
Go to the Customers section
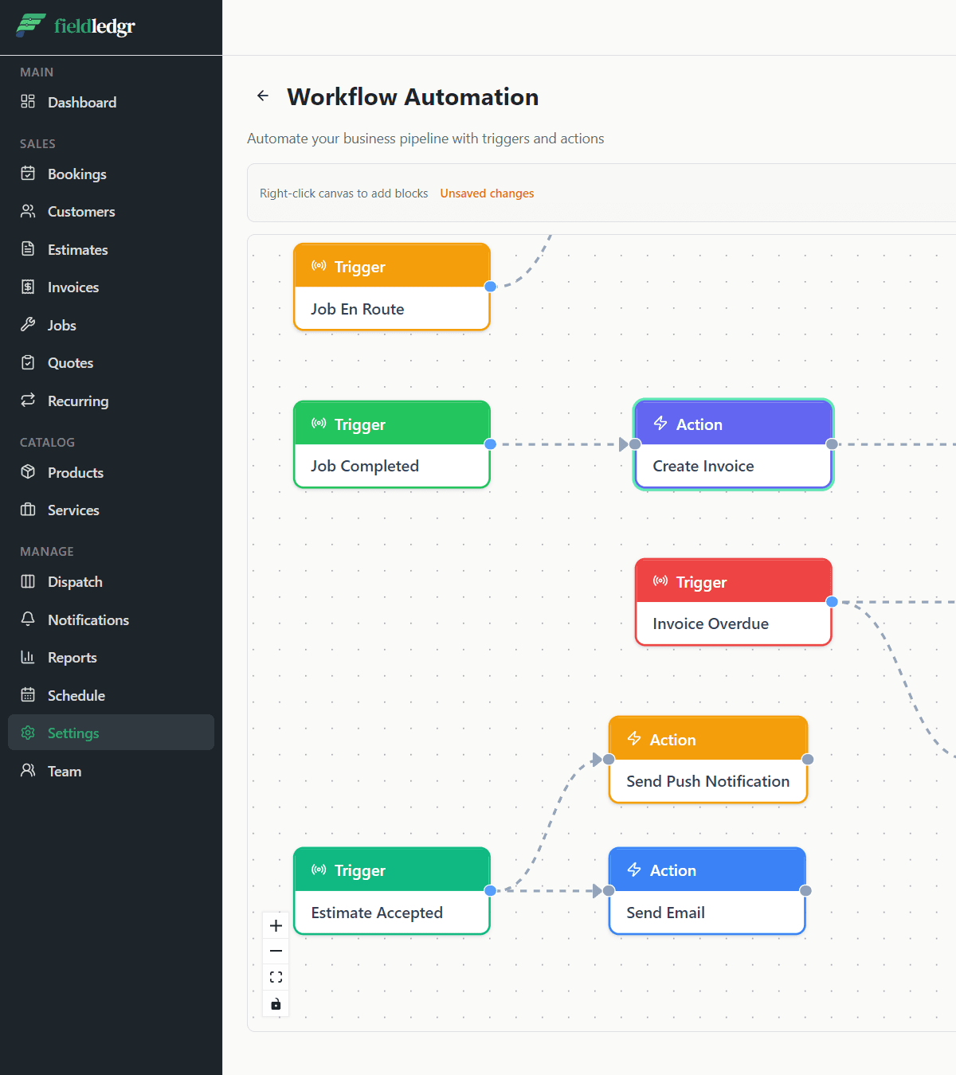point(81,211)
